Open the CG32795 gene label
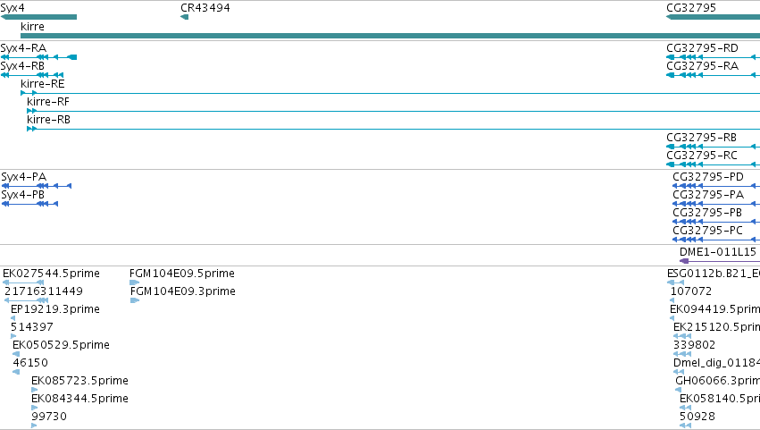The width and height of the screenshot is (760, 430). coord(691,8)
